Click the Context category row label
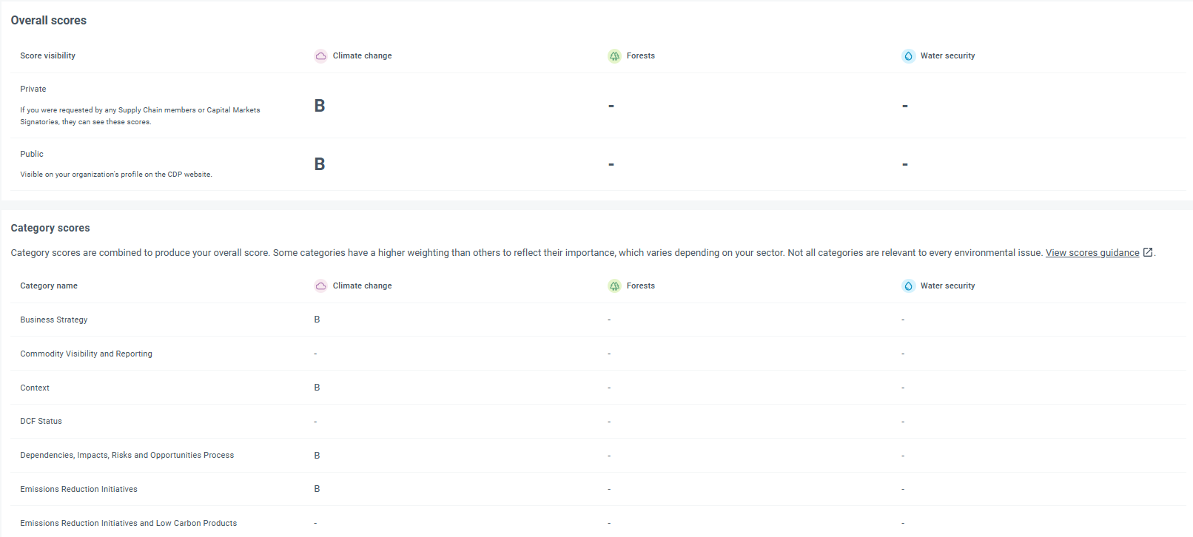Viewport: 1193px width, 537px height. pyautogui.click(x=35, y=388)
